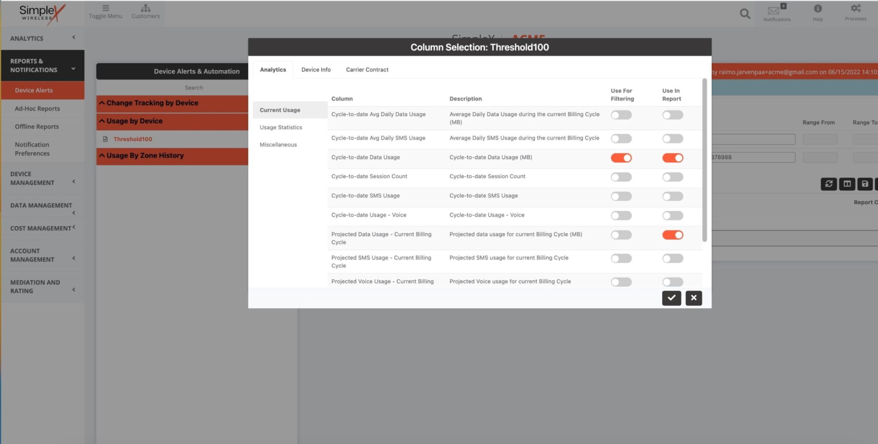Disable filtering for Cycle-to-date Data Usage

(x=621, y=157)
